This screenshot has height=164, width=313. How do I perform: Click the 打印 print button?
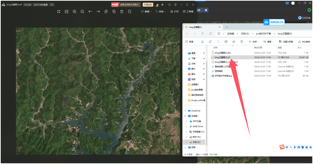tap(175, 12)
